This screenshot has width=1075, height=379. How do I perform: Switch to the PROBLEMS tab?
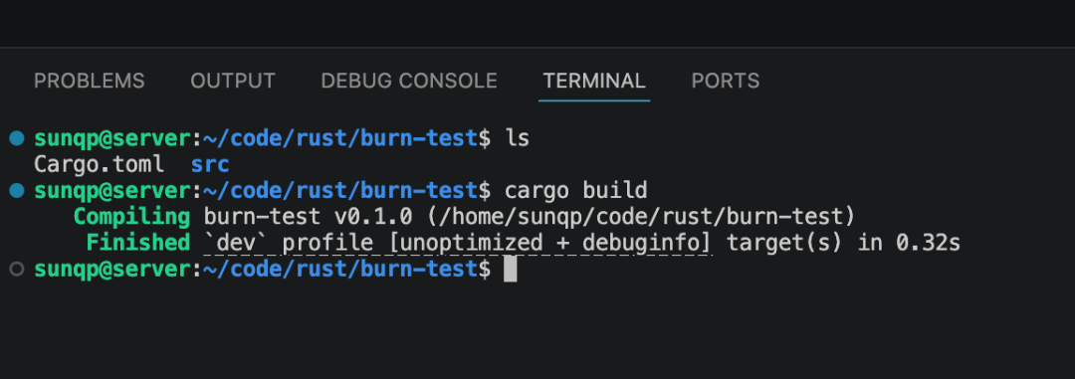pos(90,81)
